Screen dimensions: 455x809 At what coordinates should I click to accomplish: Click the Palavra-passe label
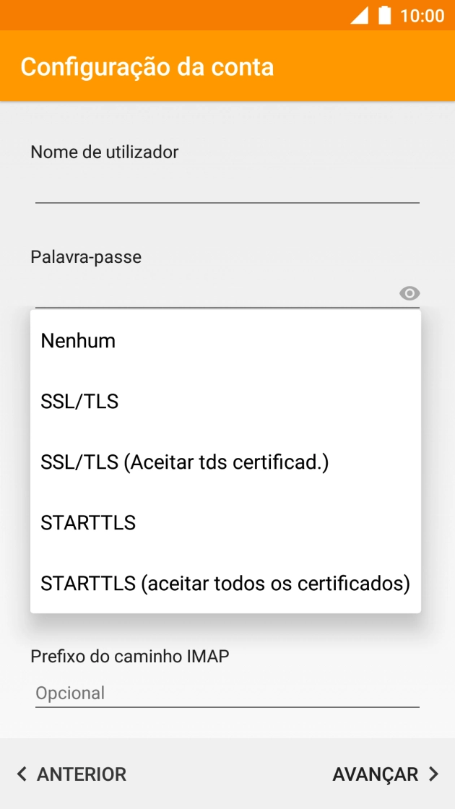pyautogui.click(x=85, y=256)
